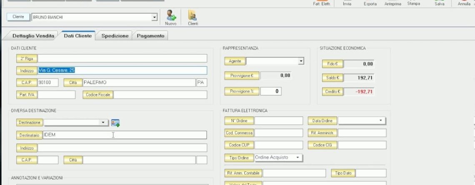Open the Pagamento tab
This screenshot has width=475, height=185.
(150, 36)
